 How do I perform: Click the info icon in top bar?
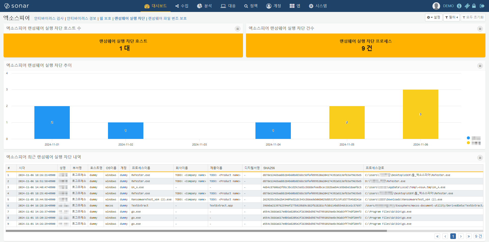click(459, 6)
